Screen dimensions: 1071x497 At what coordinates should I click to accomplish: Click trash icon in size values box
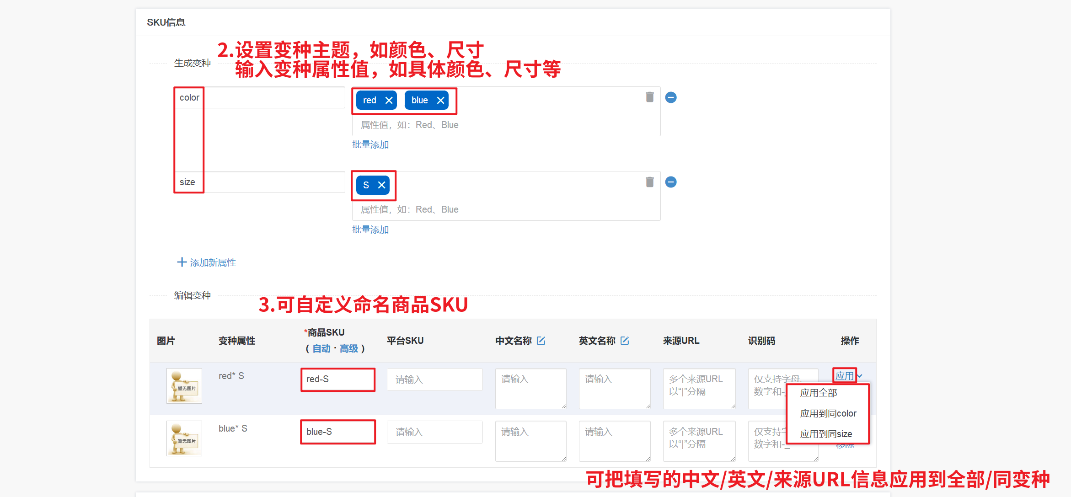[649, 182]
